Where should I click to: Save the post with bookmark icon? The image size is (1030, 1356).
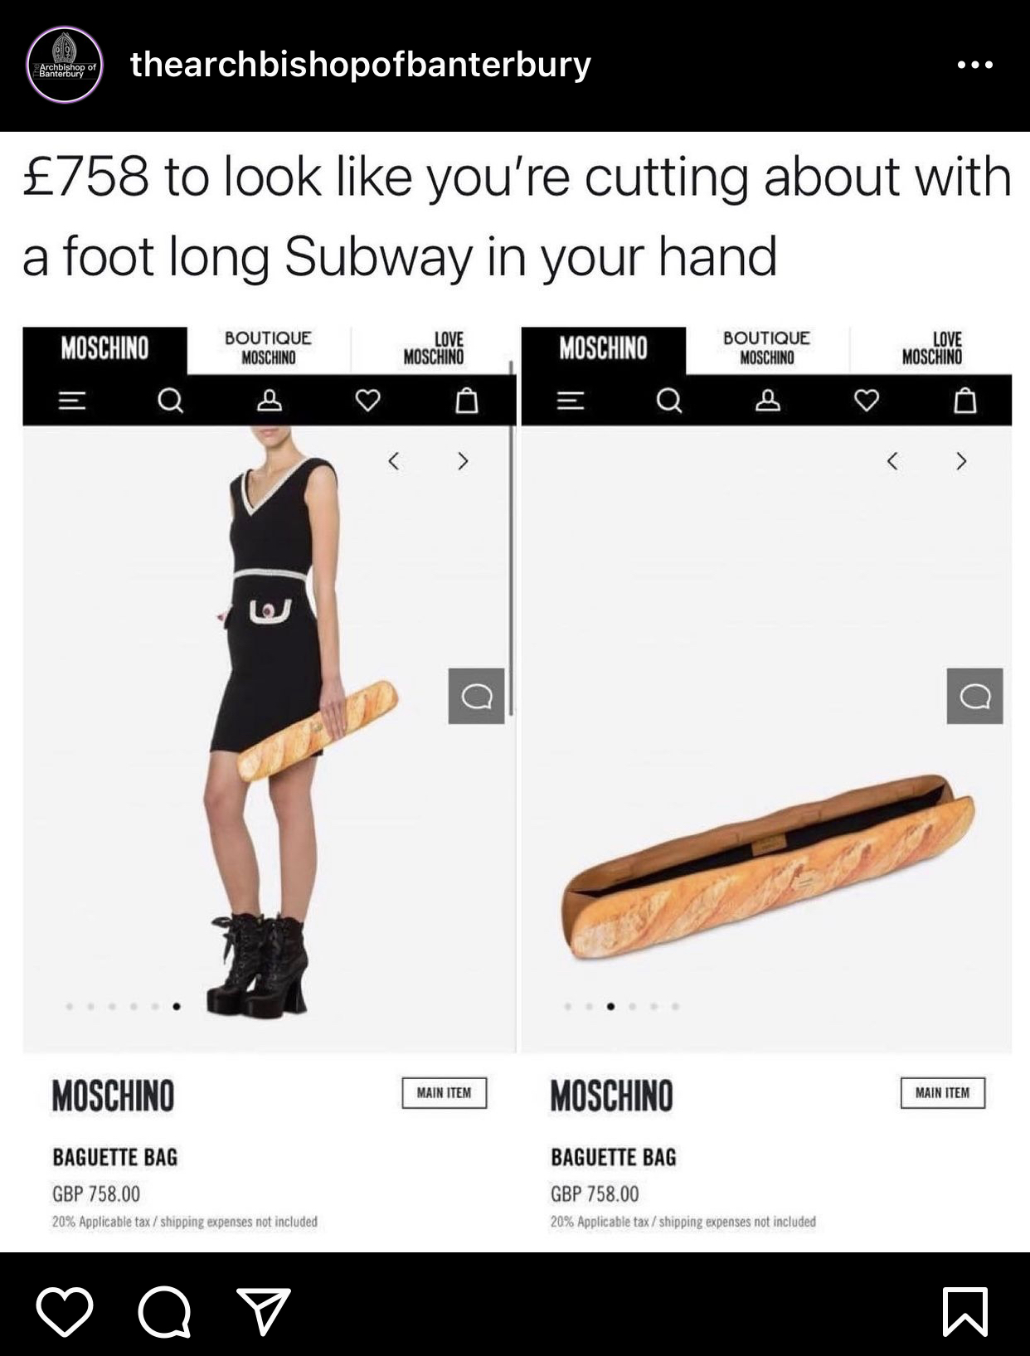965,1312
